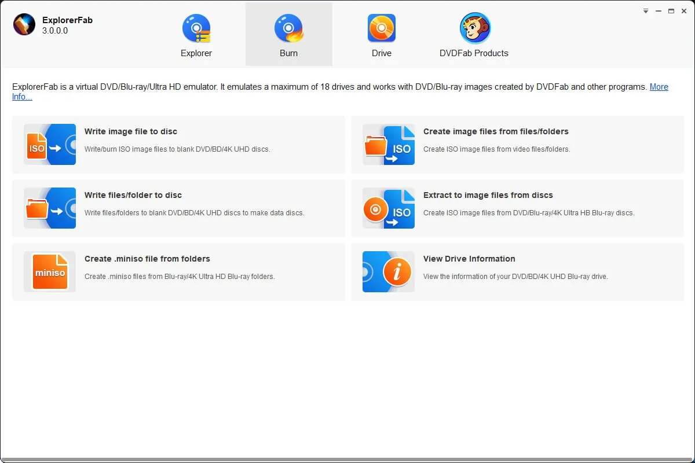Maximize the ExplorerFab window

[671, 11]
